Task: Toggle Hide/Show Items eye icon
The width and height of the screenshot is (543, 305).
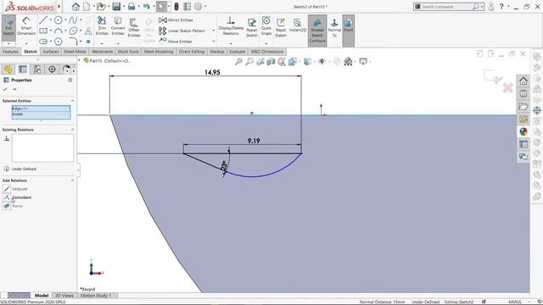Action: pyautogui.click(x=322, y=62)
